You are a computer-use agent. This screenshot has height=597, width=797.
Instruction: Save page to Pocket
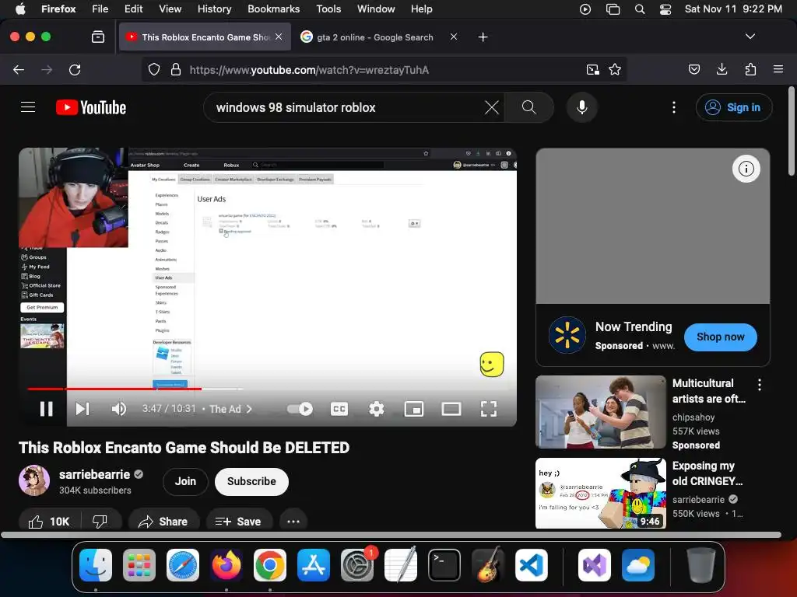[693, 69]
